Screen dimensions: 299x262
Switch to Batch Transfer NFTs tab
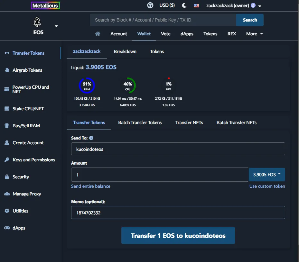click(x=237, y=122)
